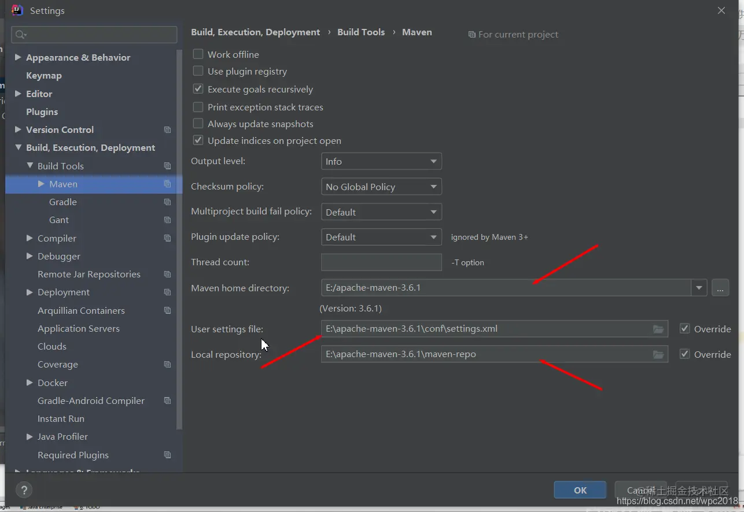Click the project-scope icon beside Gant
Screen dimensions: 744x512
[x=167, y=220]
